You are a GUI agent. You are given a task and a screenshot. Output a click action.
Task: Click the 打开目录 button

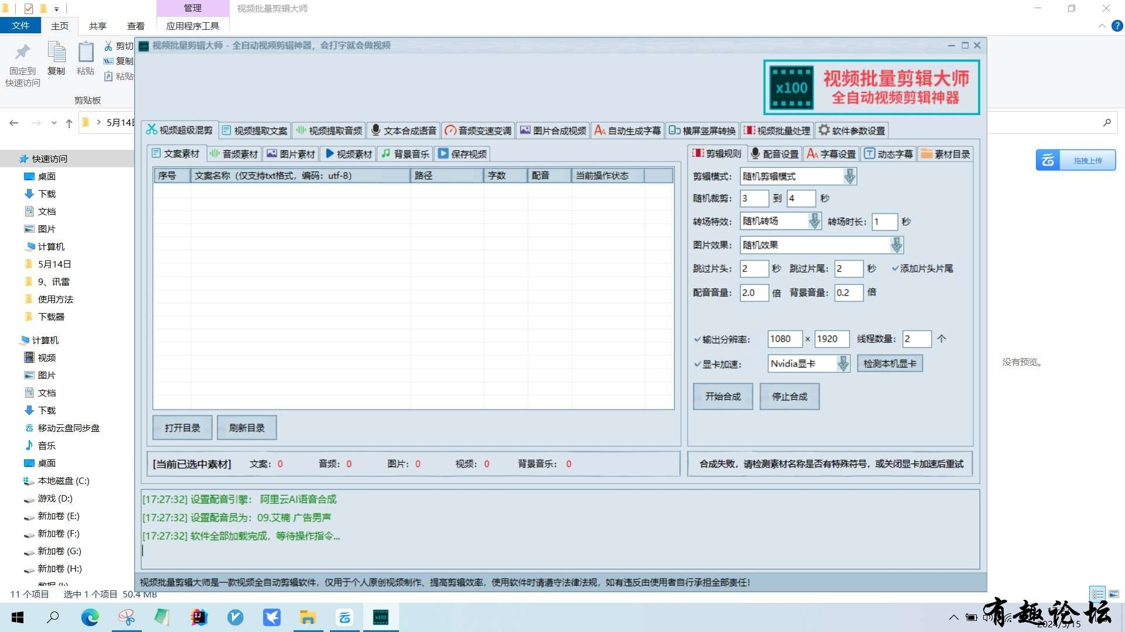click(182, 428)
